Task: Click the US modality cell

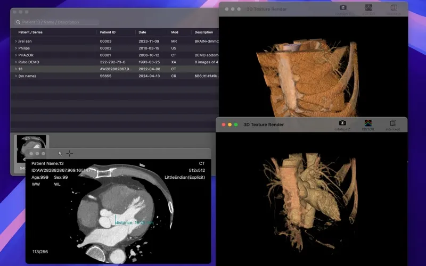Action: (174, 48)
